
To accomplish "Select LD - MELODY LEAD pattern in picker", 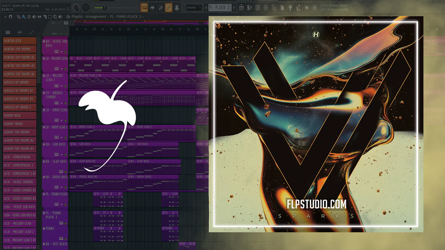I will [x=19, y=224].
